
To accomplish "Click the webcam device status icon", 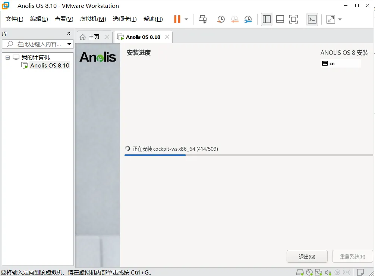I will coord(337,272).
